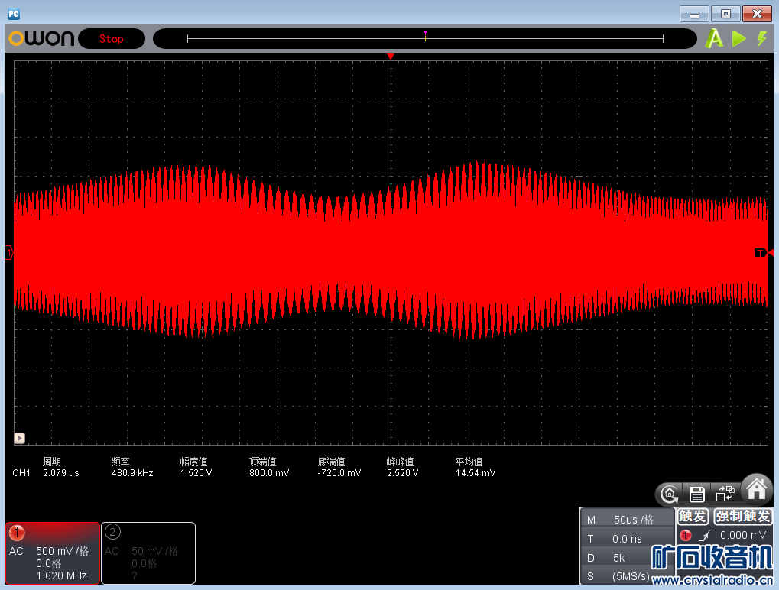Viewport: 779px width, 590px height.
Task: Click the green Autoset 'A' icon
Action: click(714, 39)
